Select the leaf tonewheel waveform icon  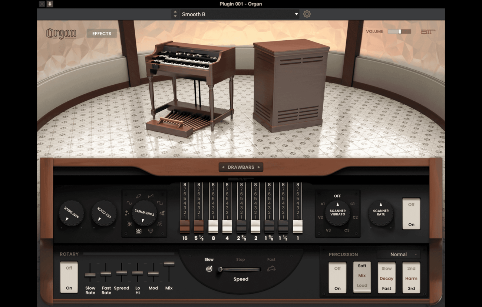tap(138, 196)
